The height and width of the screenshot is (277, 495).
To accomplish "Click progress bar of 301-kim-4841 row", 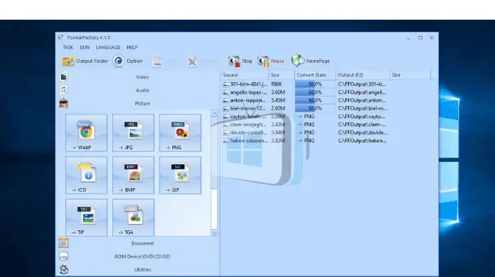I will [x=315, y=84].
